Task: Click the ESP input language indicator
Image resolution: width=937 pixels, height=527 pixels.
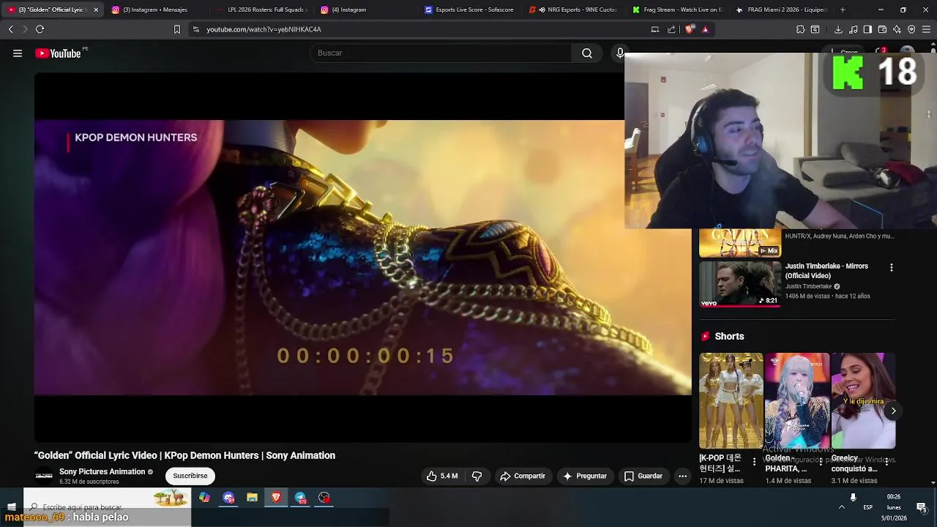Action: [x=867, y=507]
